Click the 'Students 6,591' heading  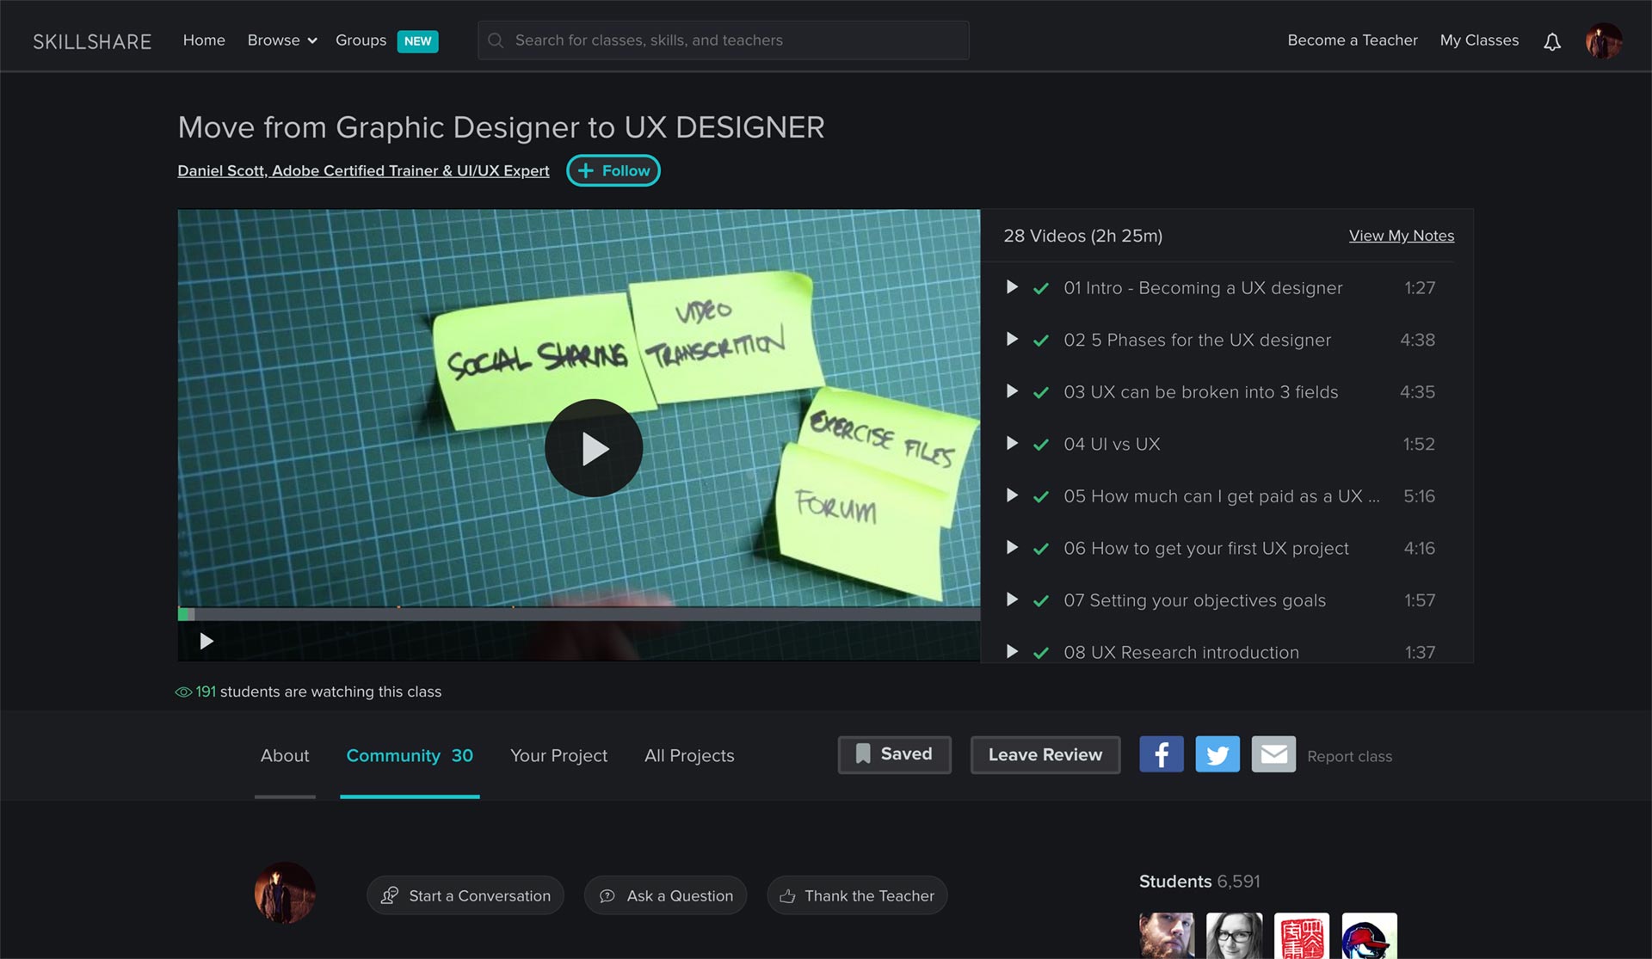point(1199,882)
